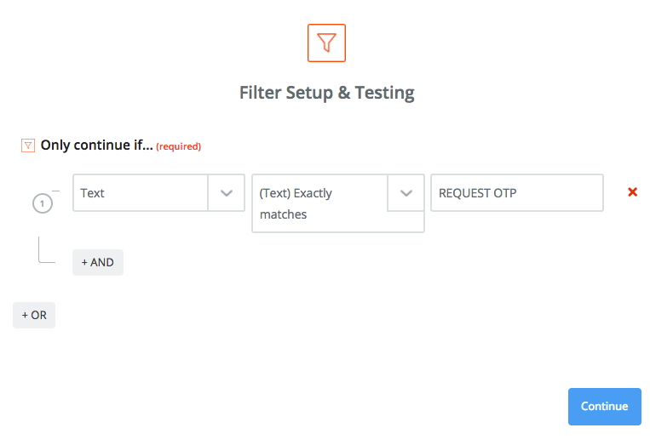This screenshot has width=650, height=445.
Task: Click the REQUEST OTP text in the value box
Action: pos(477,193)
